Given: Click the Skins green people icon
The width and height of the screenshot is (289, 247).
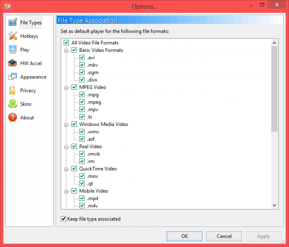Looking at the screenshot, I should [12, 104].
